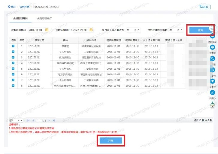This screenshot has height=154, width=218.
Task: Uncheck the row 7 checkbox
Action: point(13,80)
